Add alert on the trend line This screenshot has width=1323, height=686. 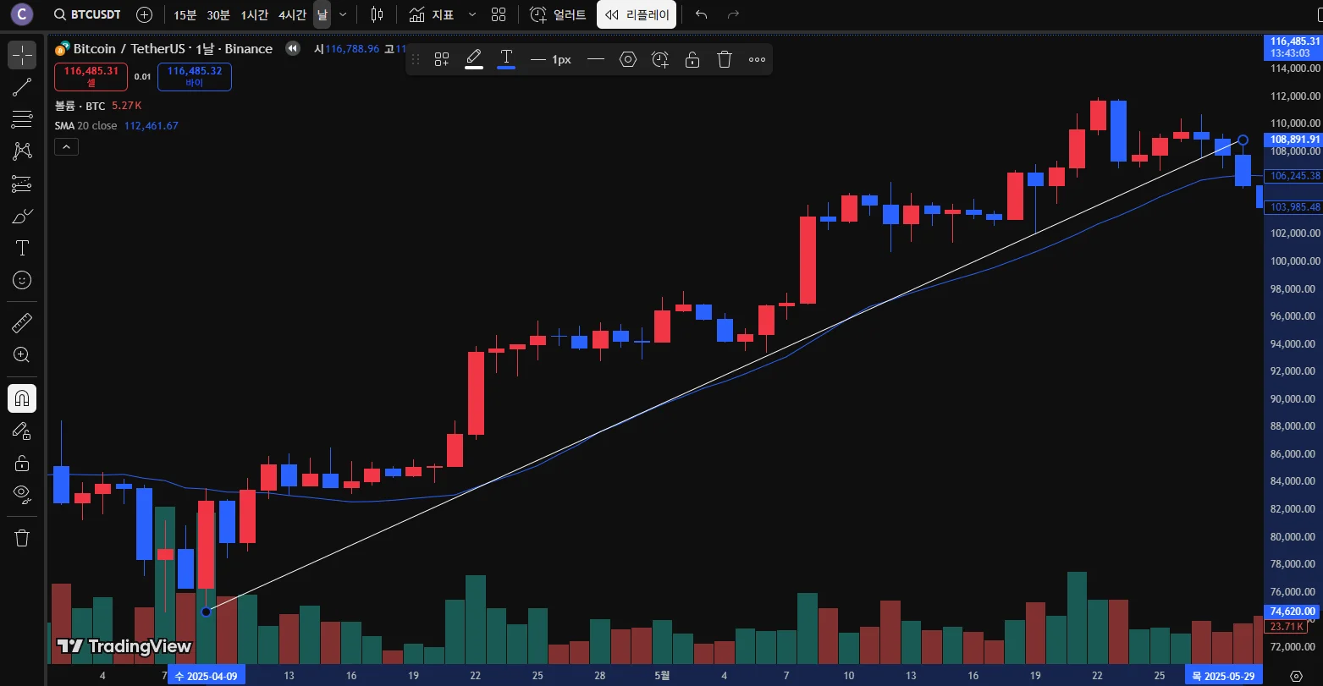(660, 59)
